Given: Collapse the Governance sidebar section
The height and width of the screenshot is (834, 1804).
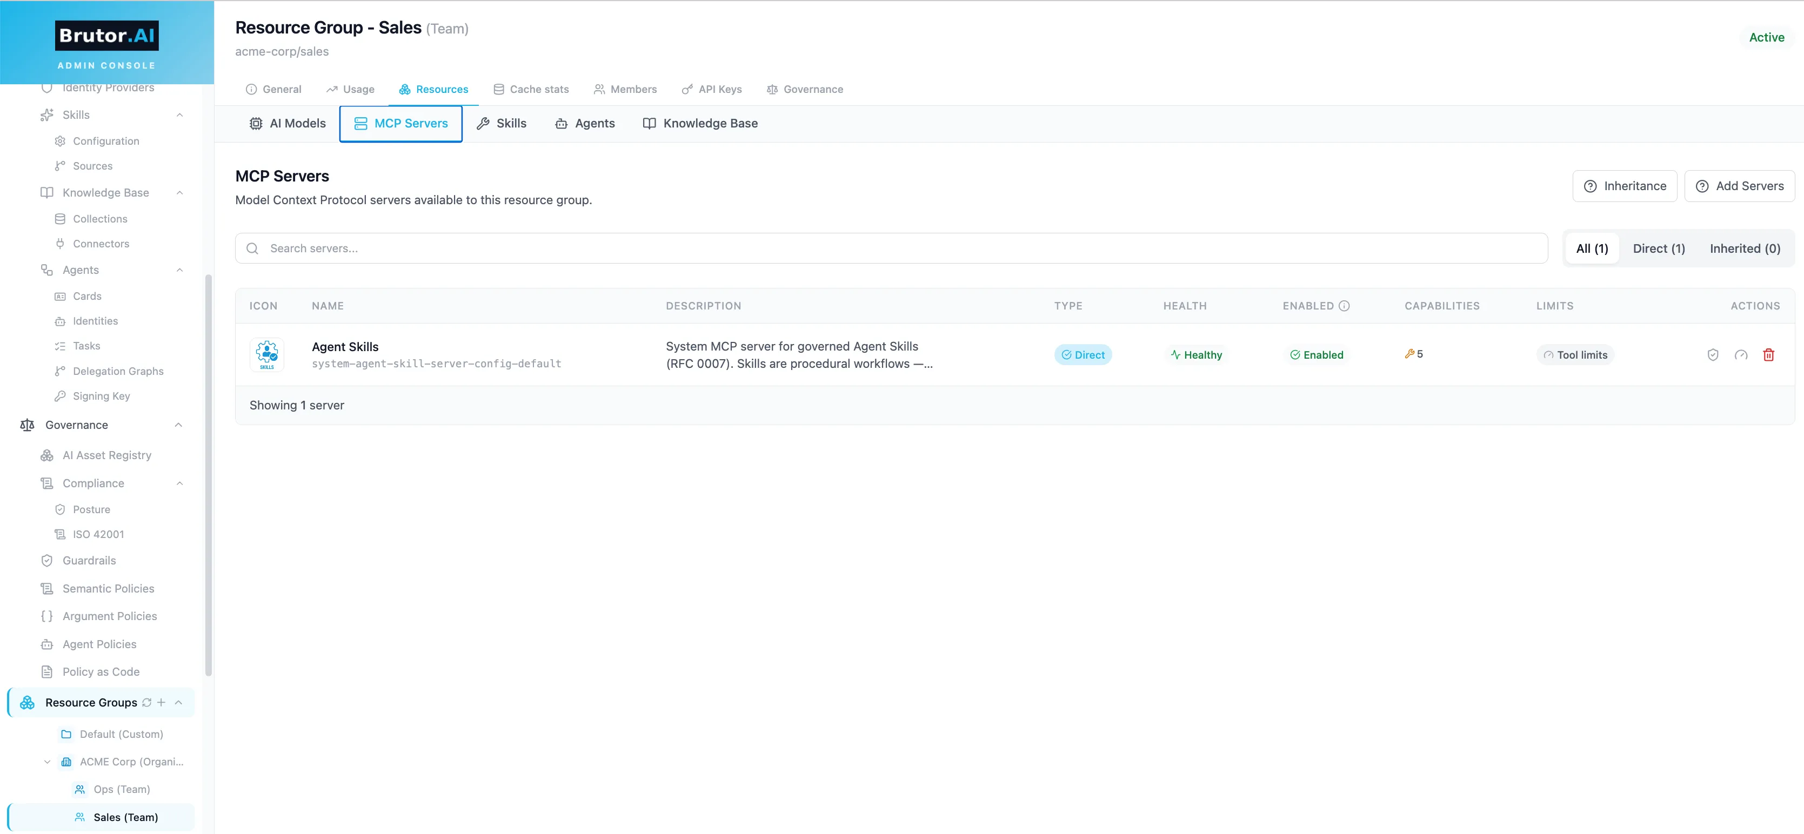Looking at the screenshot, I should (178, 425).
